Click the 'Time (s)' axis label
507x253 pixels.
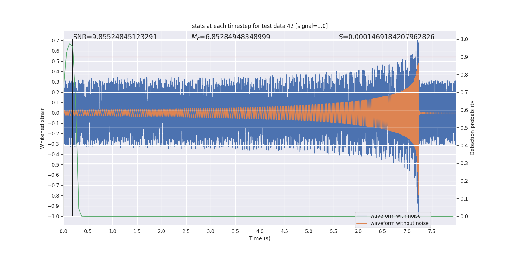point(260,238)
